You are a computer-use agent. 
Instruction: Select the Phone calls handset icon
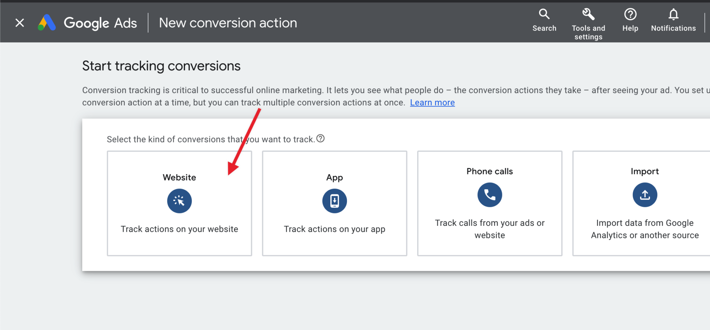(x=490, y=195)
